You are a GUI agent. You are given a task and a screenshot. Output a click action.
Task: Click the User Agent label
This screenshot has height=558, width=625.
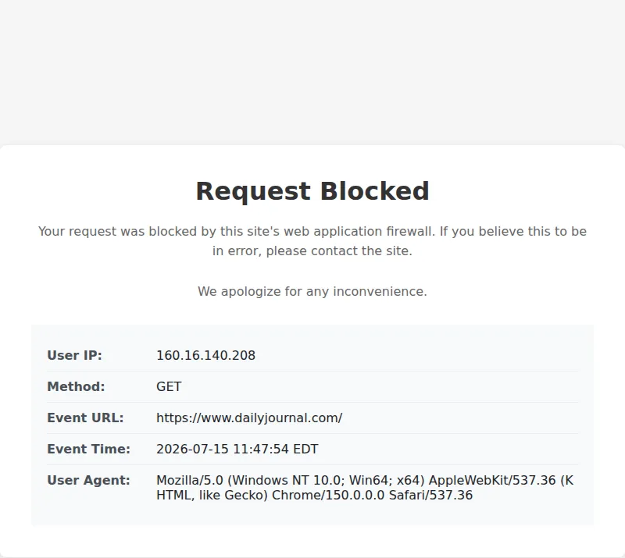[x=88, y=480]
